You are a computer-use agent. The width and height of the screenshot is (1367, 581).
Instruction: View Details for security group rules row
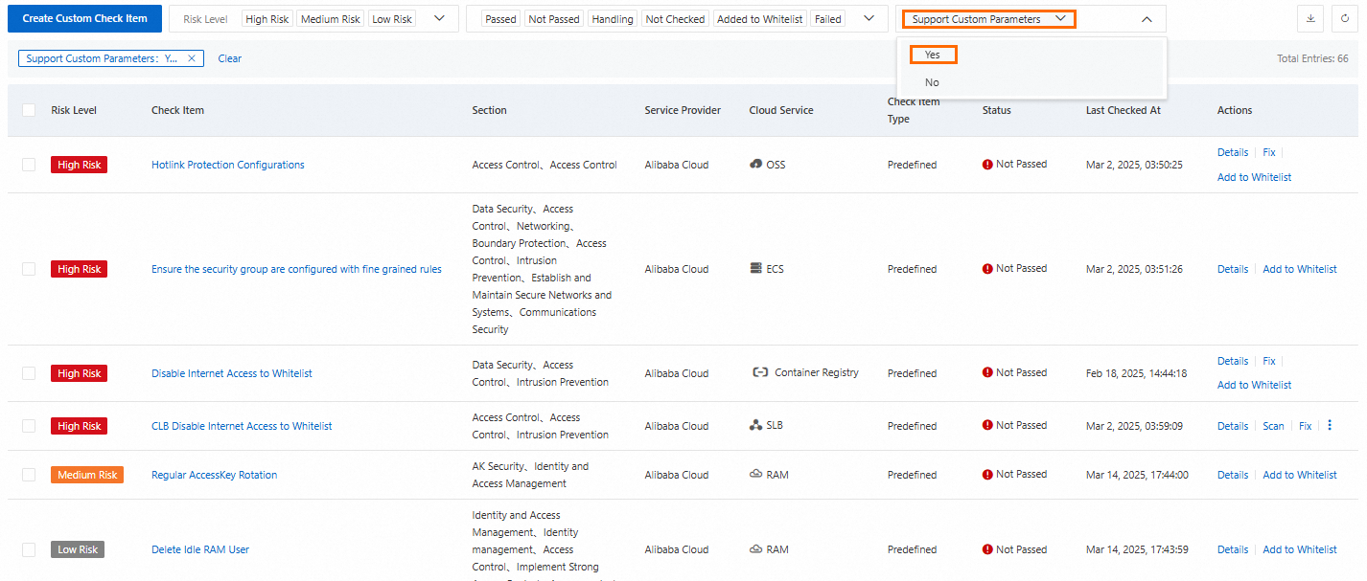click(1233, 269)
